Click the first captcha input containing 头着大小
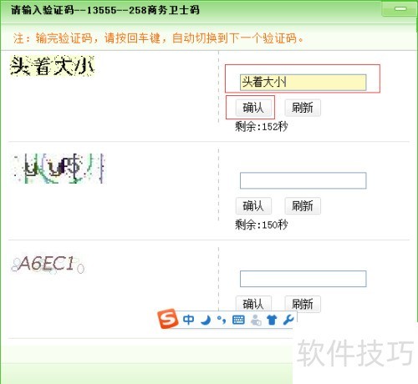 [x=303, y=83]
